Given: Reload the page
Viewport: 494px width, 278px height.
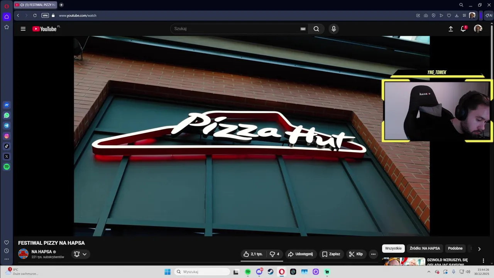Looking at the screenshot, I should pos(35,15).
